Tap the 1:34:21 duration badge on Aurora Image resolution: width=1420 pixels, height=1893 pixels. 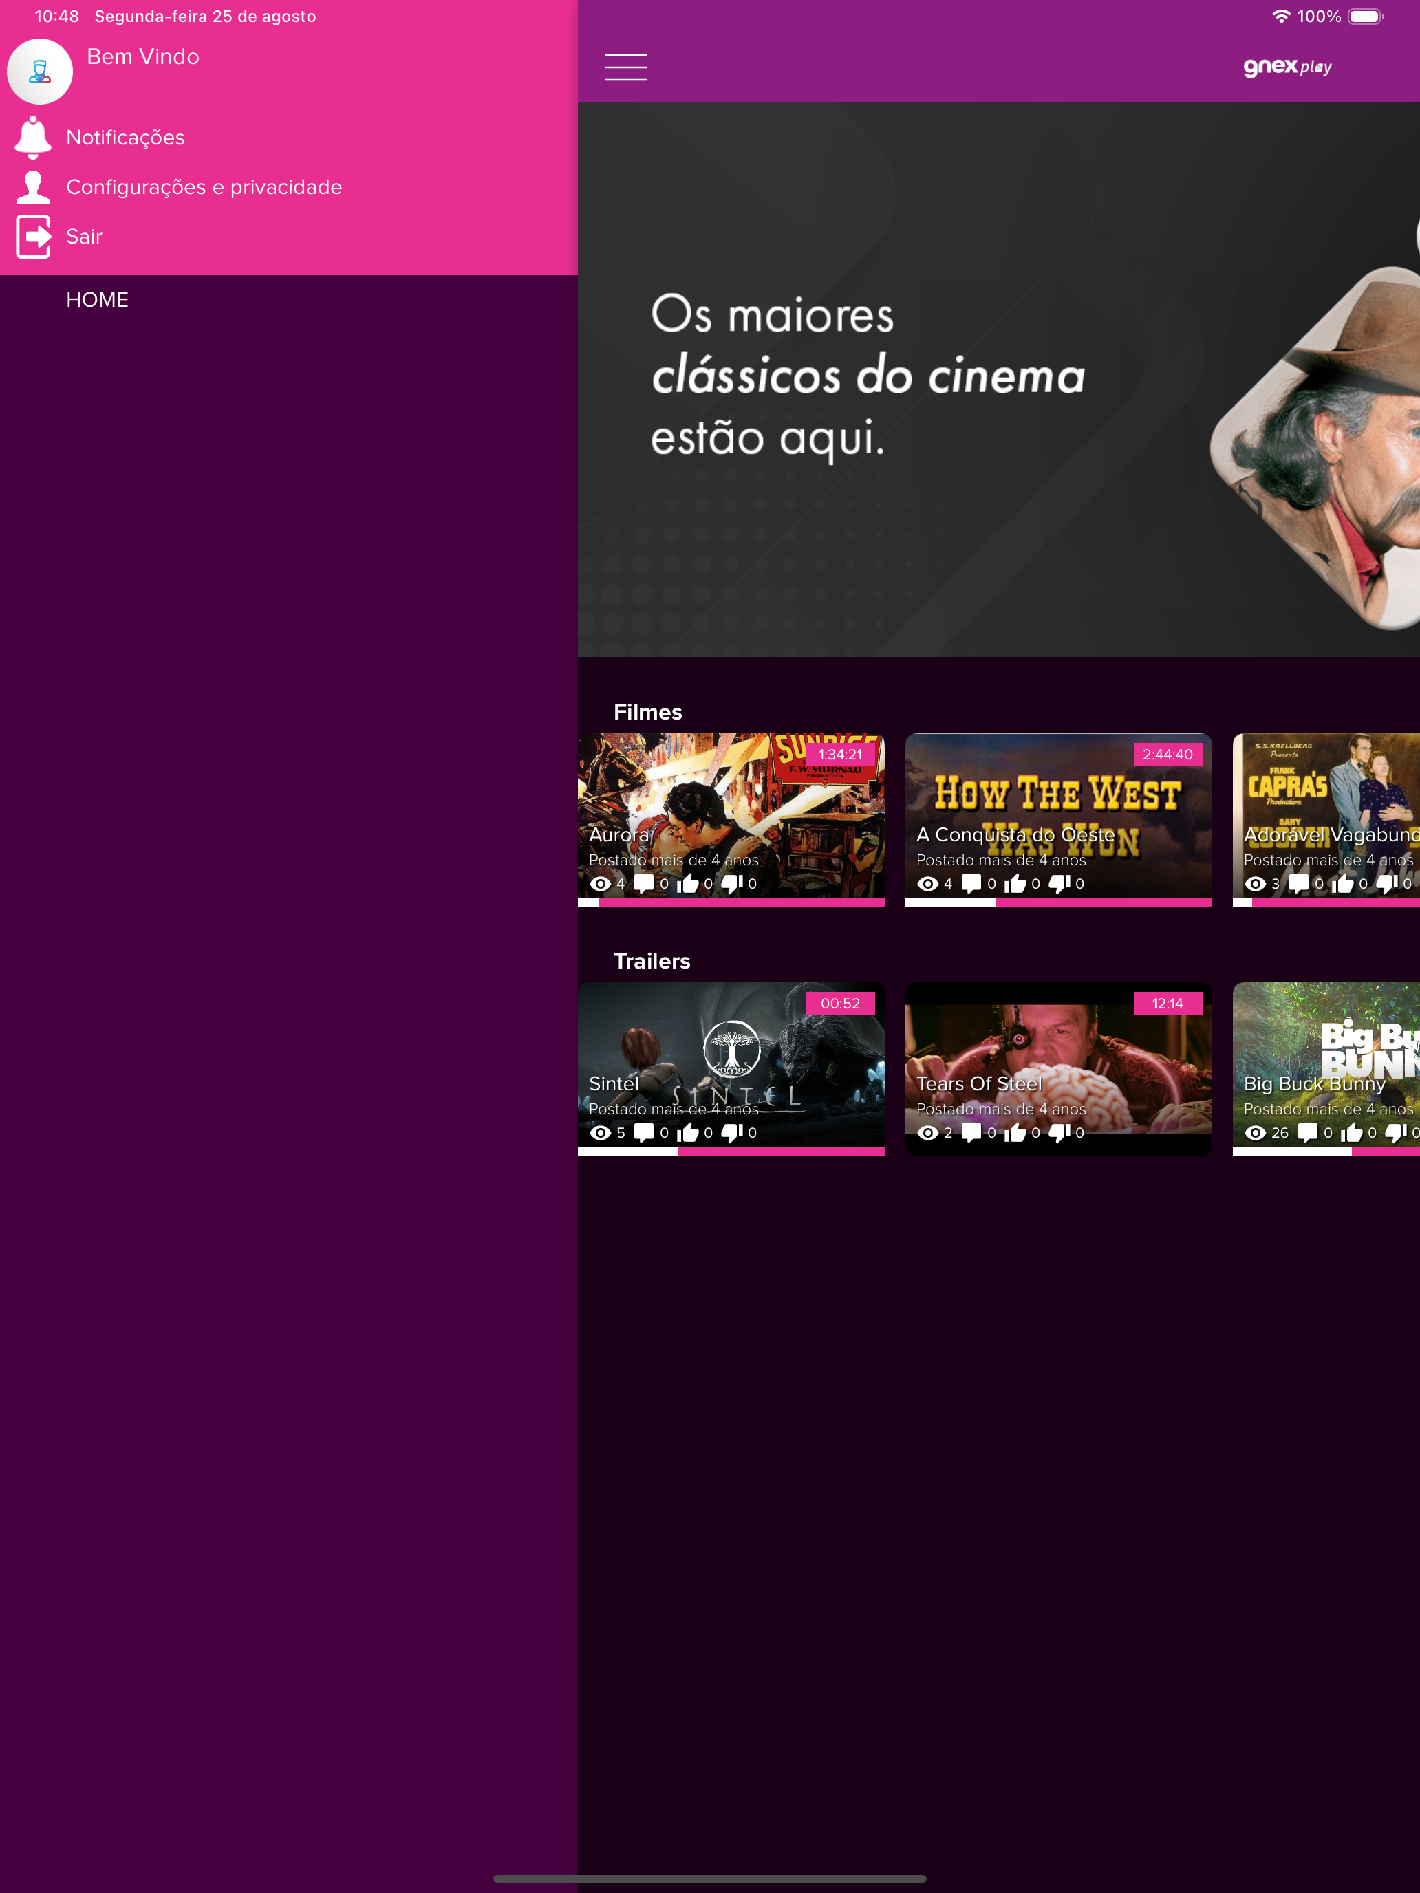coord(841,754)
